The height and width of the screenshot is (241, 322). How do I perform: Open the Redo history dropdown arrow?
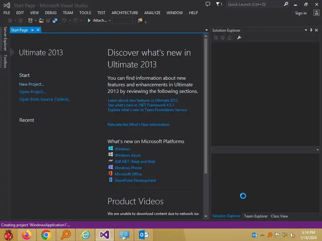tap(81, 20)
